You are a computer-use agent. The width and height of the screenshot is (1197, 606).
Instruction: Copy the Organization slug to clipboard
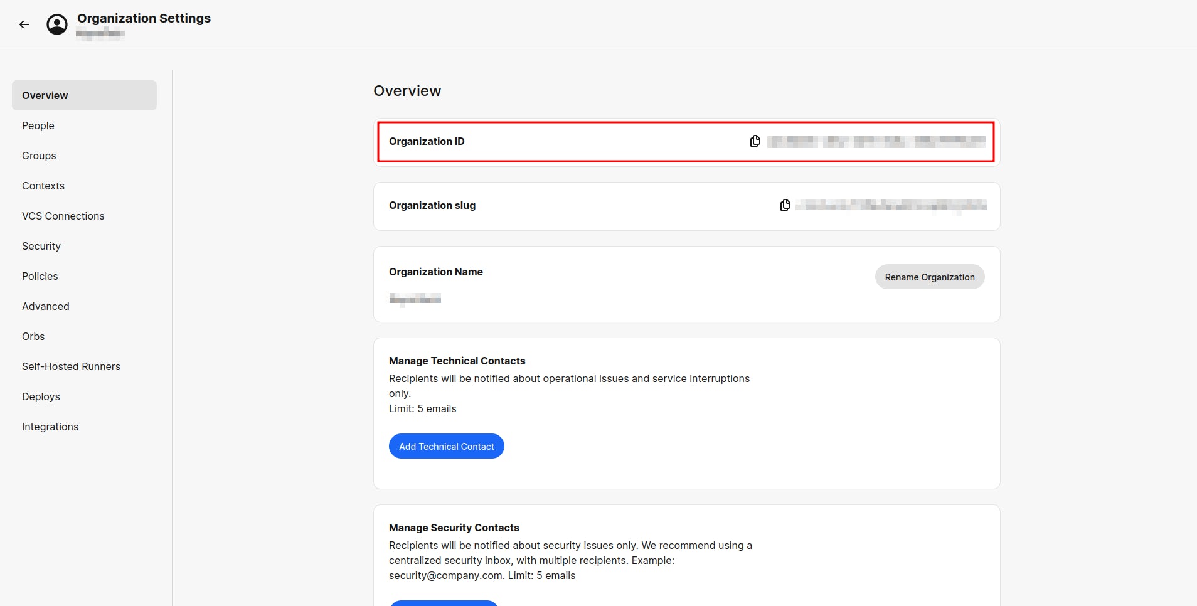[x=785, y=205]
